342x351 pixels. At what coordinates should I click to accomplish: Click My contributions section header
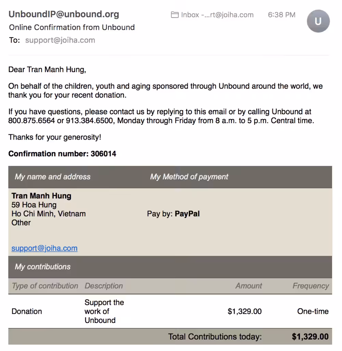(42, 266)
